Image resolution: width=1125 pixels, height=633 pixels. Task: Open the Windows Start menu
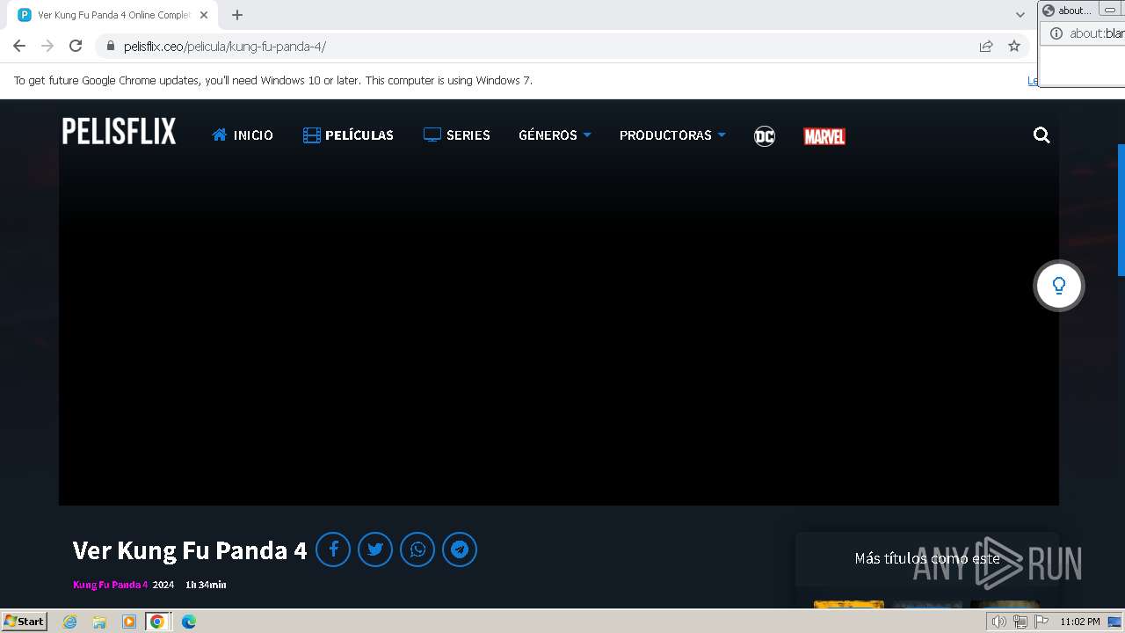tap(24, 622)
